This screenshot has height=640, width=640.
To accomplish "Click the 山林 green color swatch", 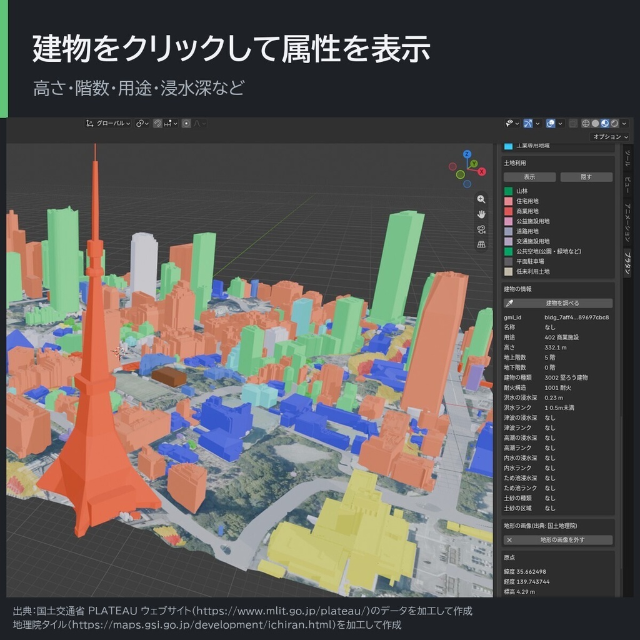I will point(508,191).
